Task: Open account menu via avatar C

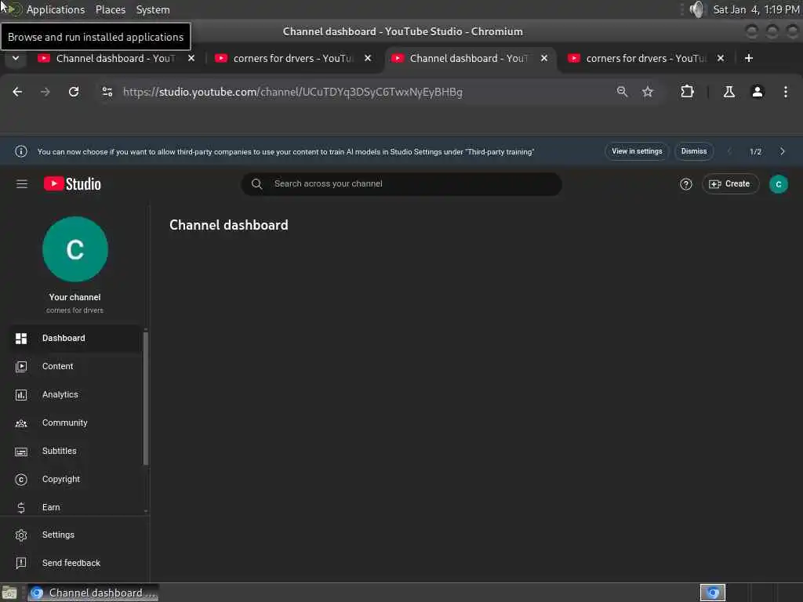Action: click(x=779, y=184)
